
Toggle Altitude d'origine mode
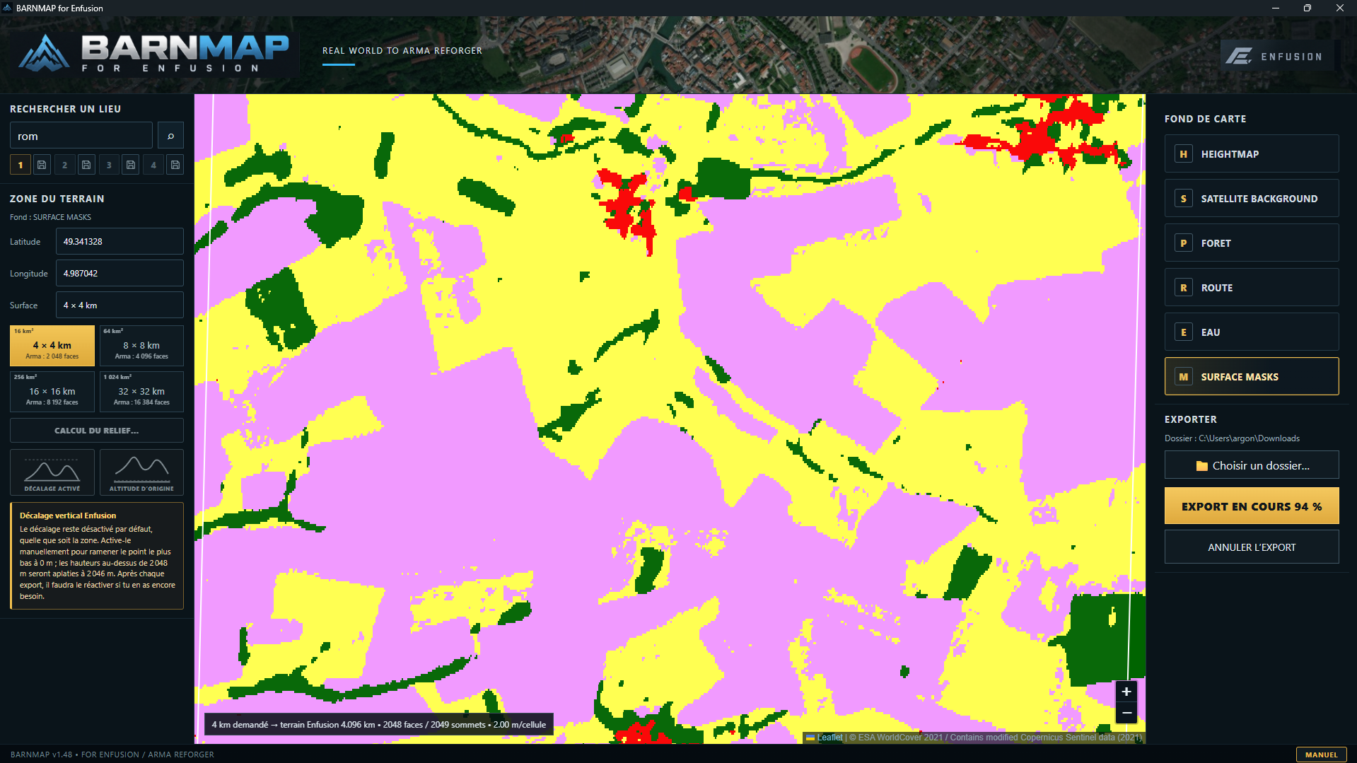[x=141, y=472]
